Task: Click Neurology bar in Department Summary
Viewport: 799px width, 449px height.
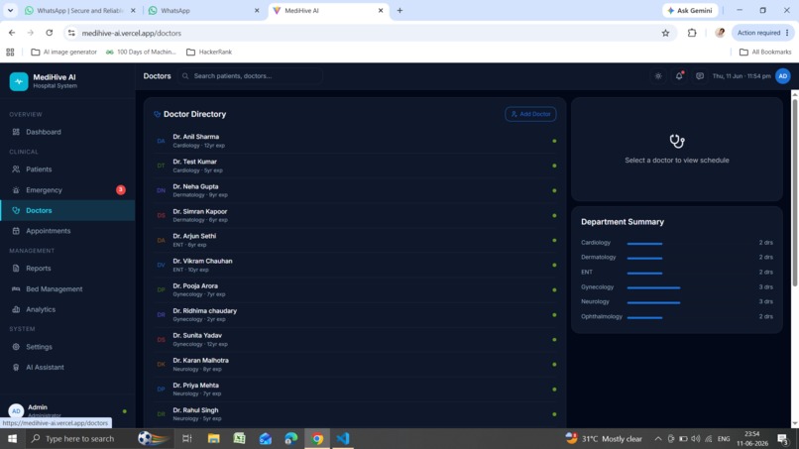Action: [x=654, y=302]
